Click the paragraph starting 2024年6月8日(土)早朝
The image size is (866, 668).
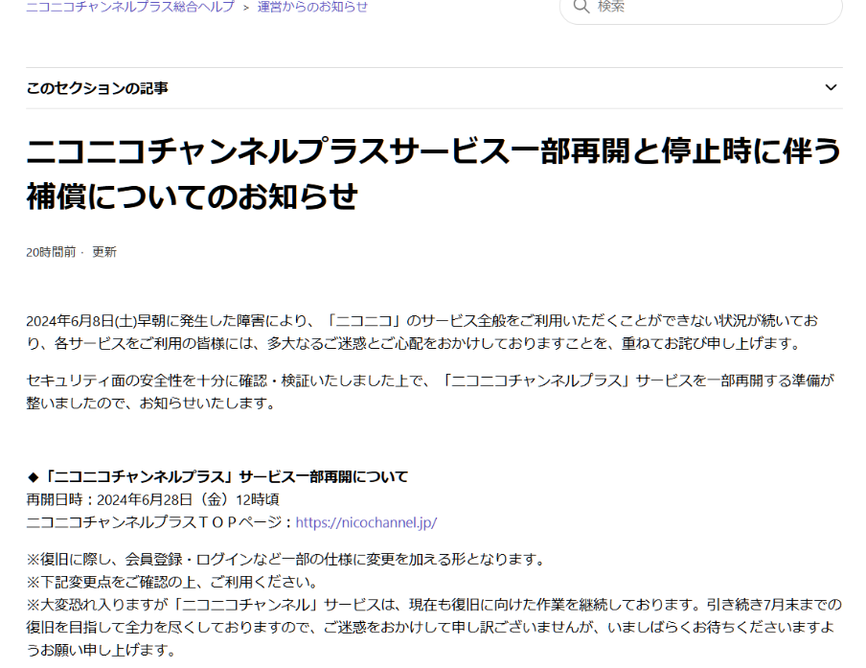click(422, 332)
